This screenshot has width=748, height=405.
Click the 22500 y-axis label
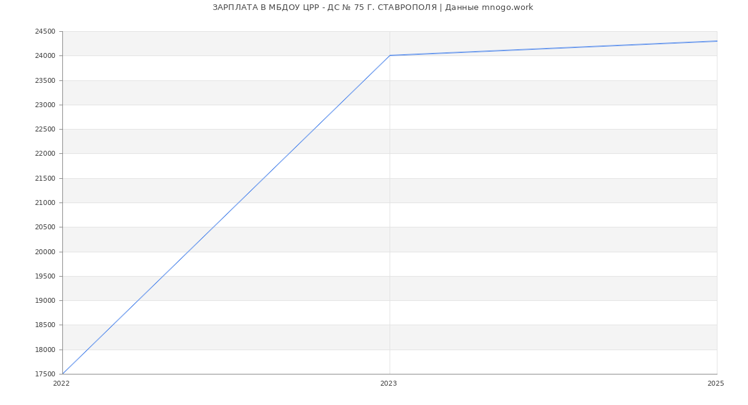click(x=46, y=130)
